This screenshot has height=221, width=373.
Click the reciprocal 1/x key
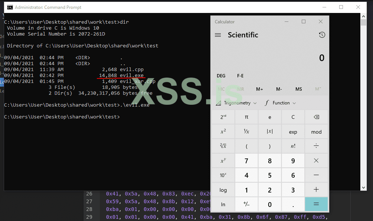tap(246, 131)
